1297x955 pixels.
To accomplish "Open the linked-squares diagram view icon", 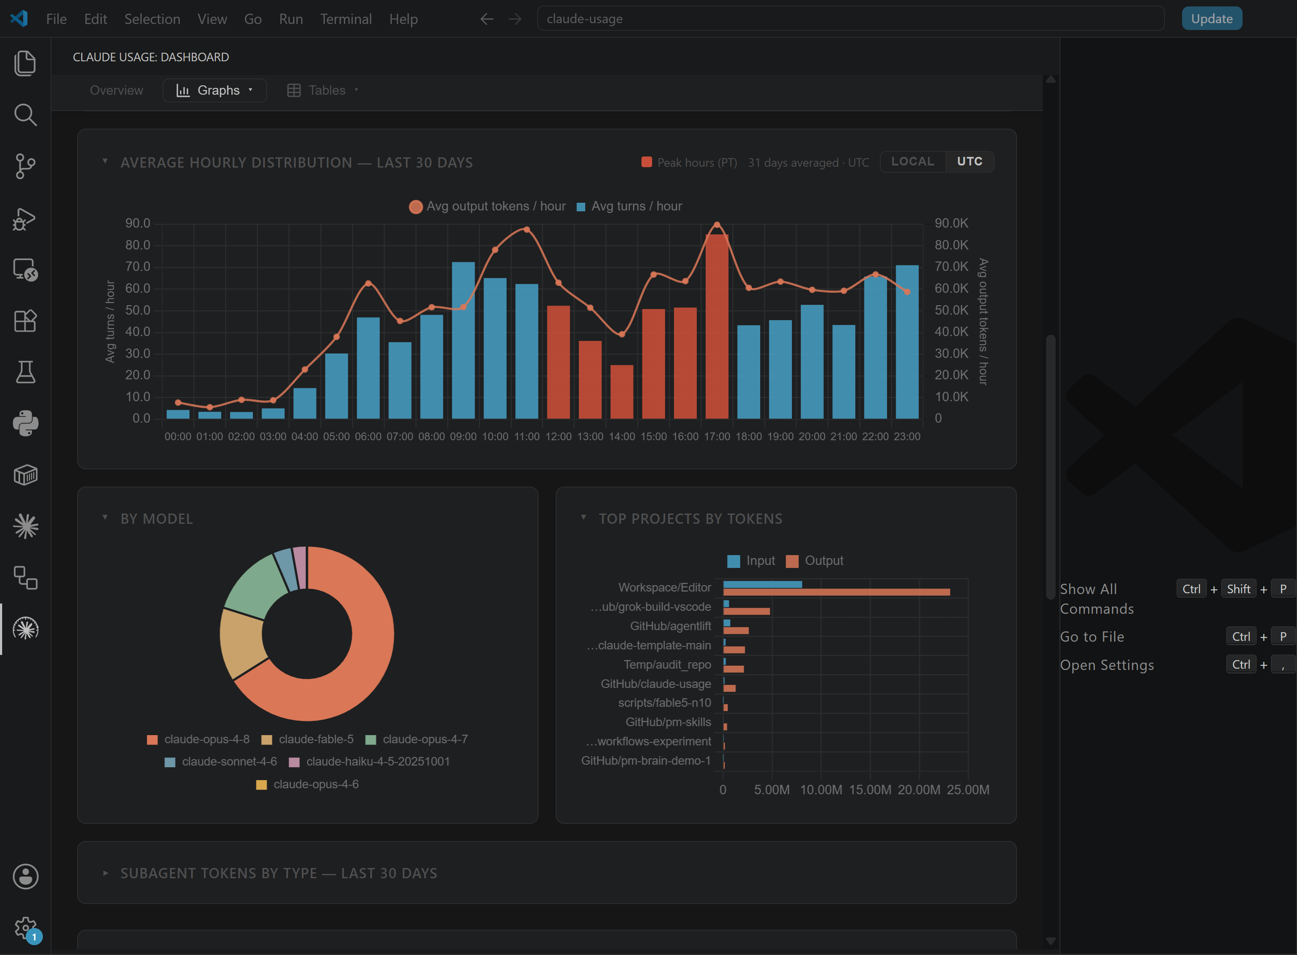I will point(25,578).
